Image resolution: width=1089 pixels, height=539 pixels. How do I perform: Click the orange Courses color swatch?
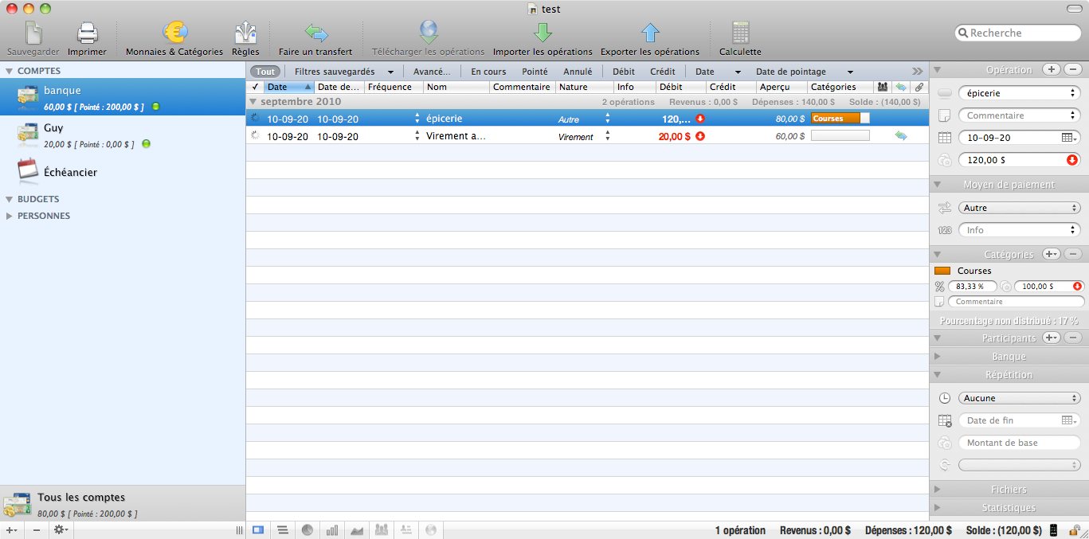click(x=942, y=271)
